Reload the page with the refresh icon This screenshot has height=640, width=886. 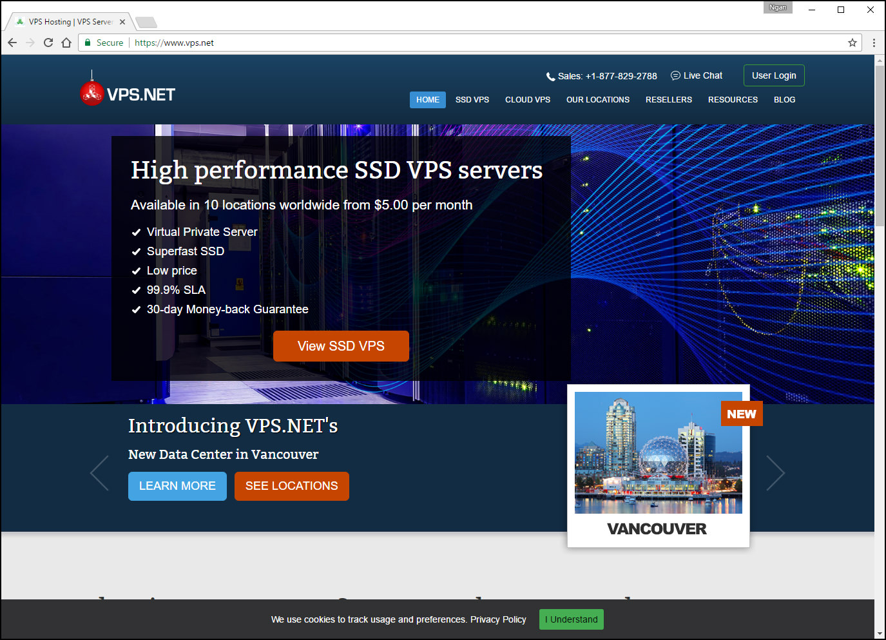pyautogui.click(x=48, y=43)
